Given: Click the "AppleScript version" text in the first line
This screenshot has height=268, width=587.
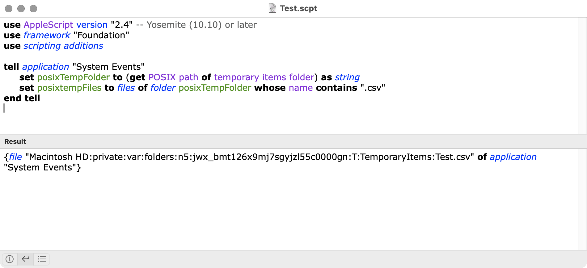Looking at the screenshot, I should (x=65, y=25).
